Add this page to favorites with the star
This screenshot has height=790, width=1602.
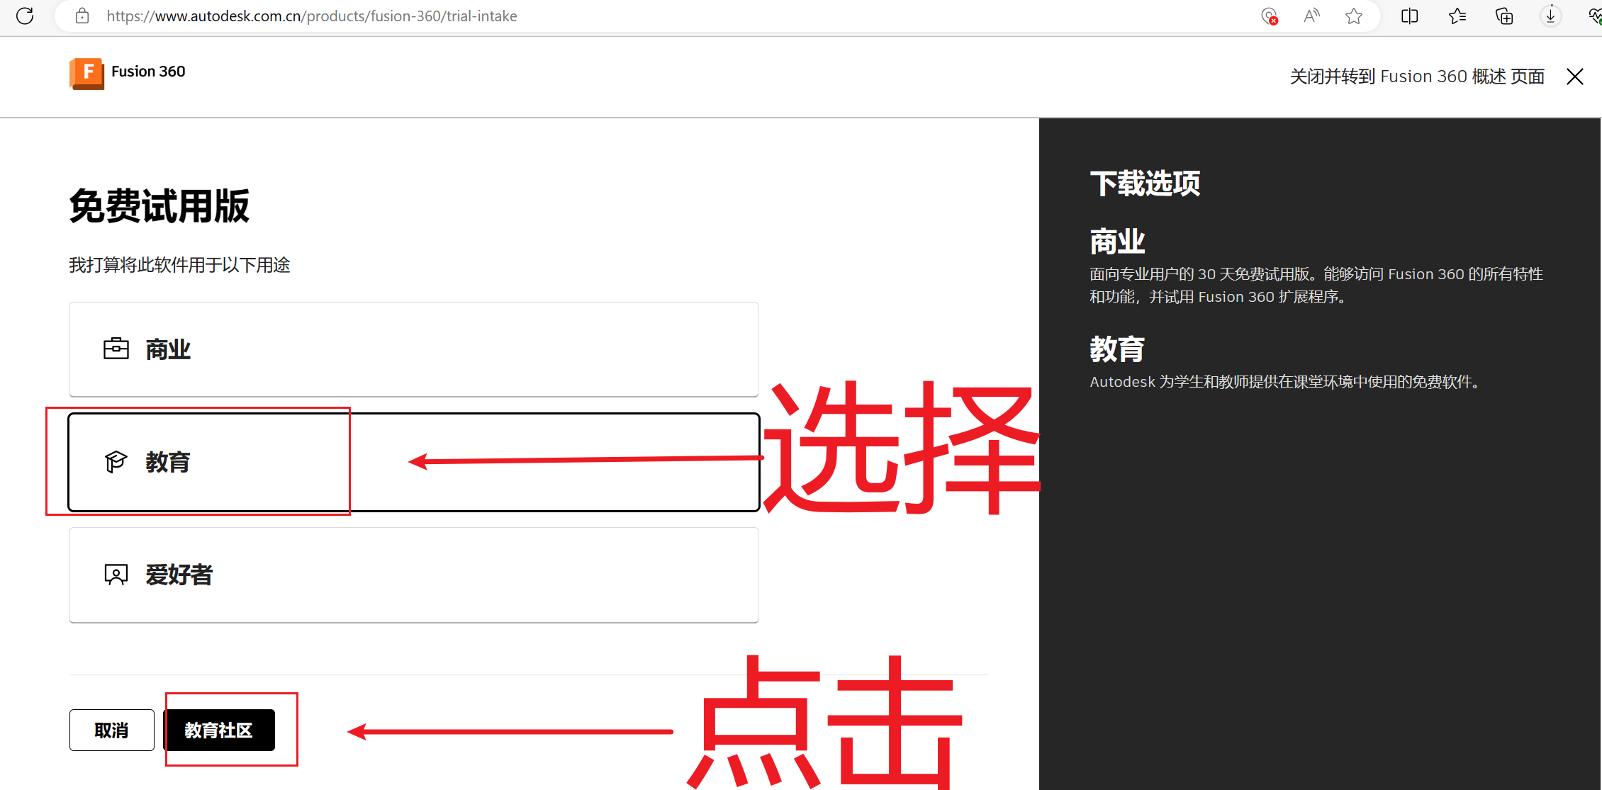pos(1354,16)
